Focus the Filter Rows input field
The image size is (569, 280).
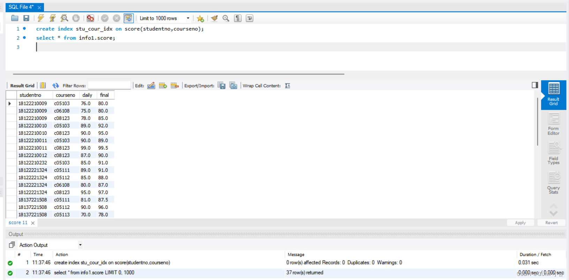(x=109, y=85)
